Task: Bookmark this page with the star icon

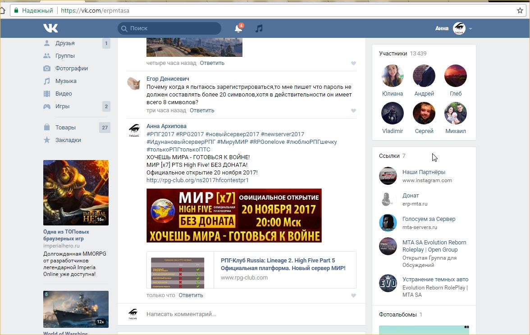Action: click(x=520, y=10)
